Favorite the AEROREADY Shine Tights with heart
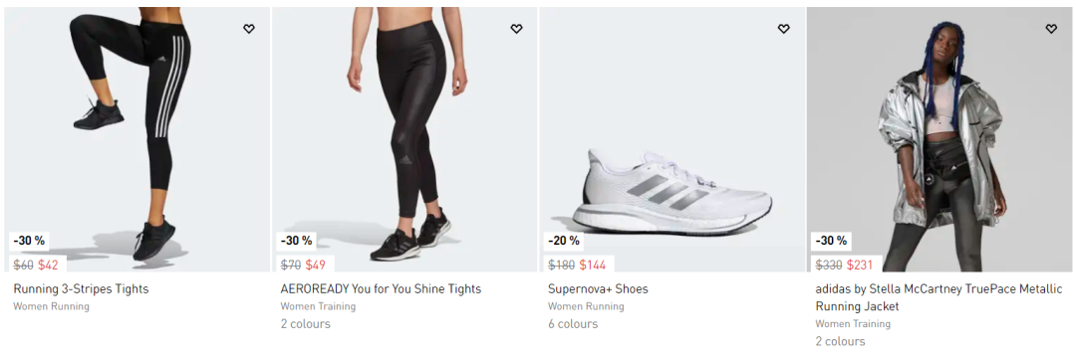This screenshot has height=358, width=1076. tap(516, 29)
